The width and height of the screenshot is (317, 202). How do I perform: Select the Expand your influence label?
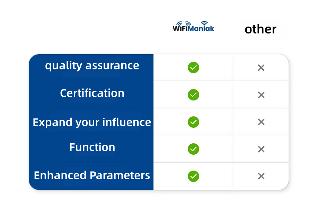click(92, 122)
